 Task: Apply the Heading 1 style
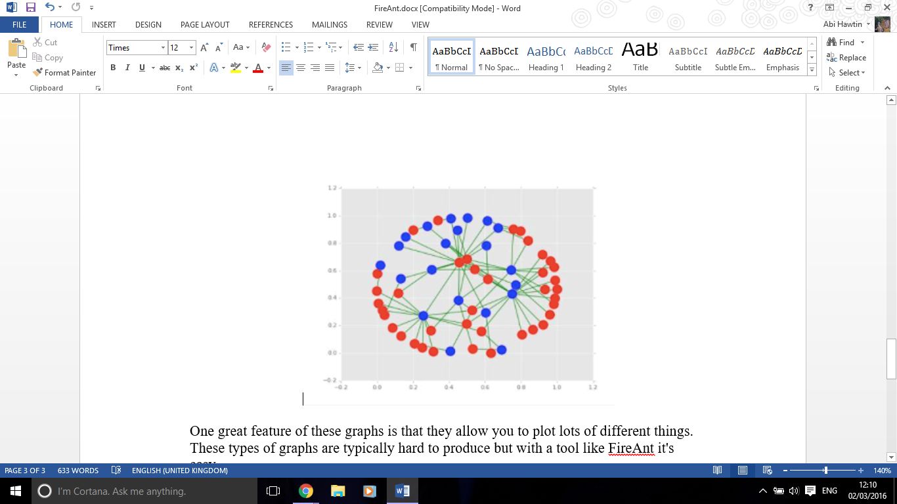(x=546, y=57)
